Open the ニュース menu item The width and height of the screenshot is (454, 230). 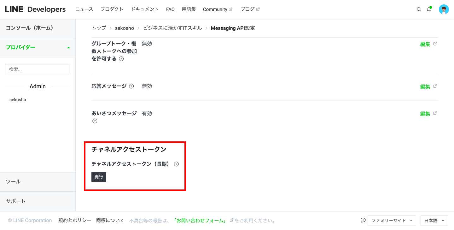(84, 9)
